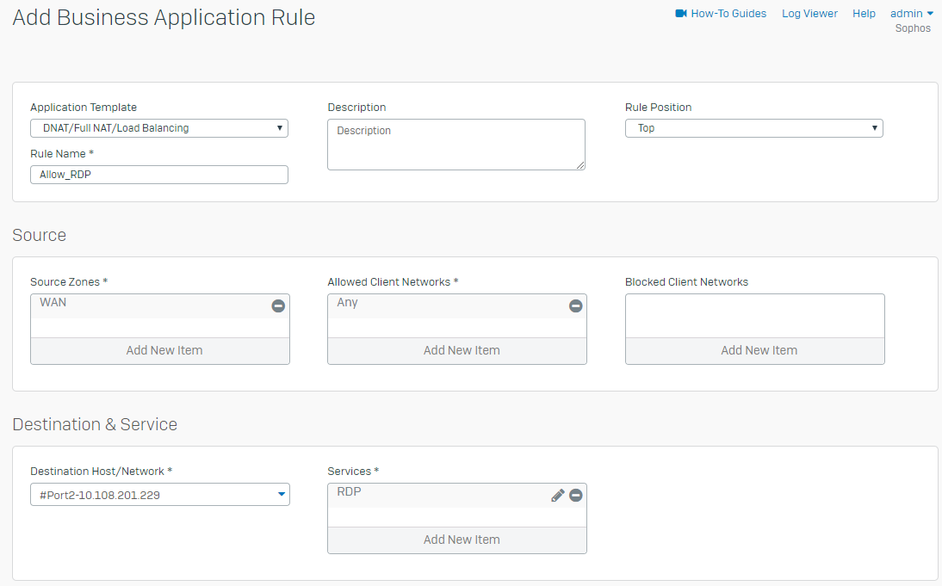Open the Application Template dropdown
This screenshot has width=942, height=586.
(x=159, y=128)
